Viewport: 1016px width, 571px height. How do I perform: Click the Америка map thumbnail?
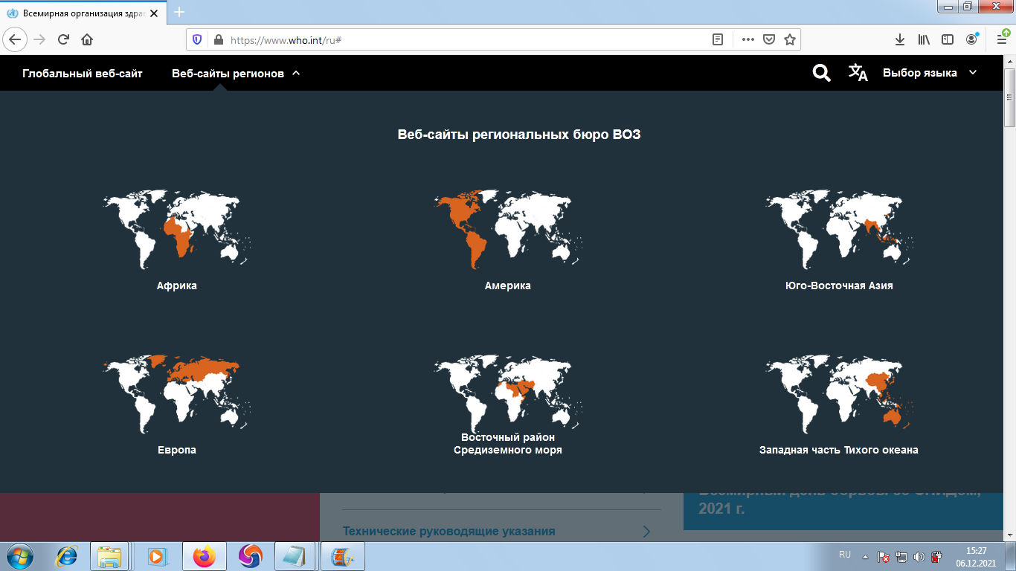(x=508, y=229)
